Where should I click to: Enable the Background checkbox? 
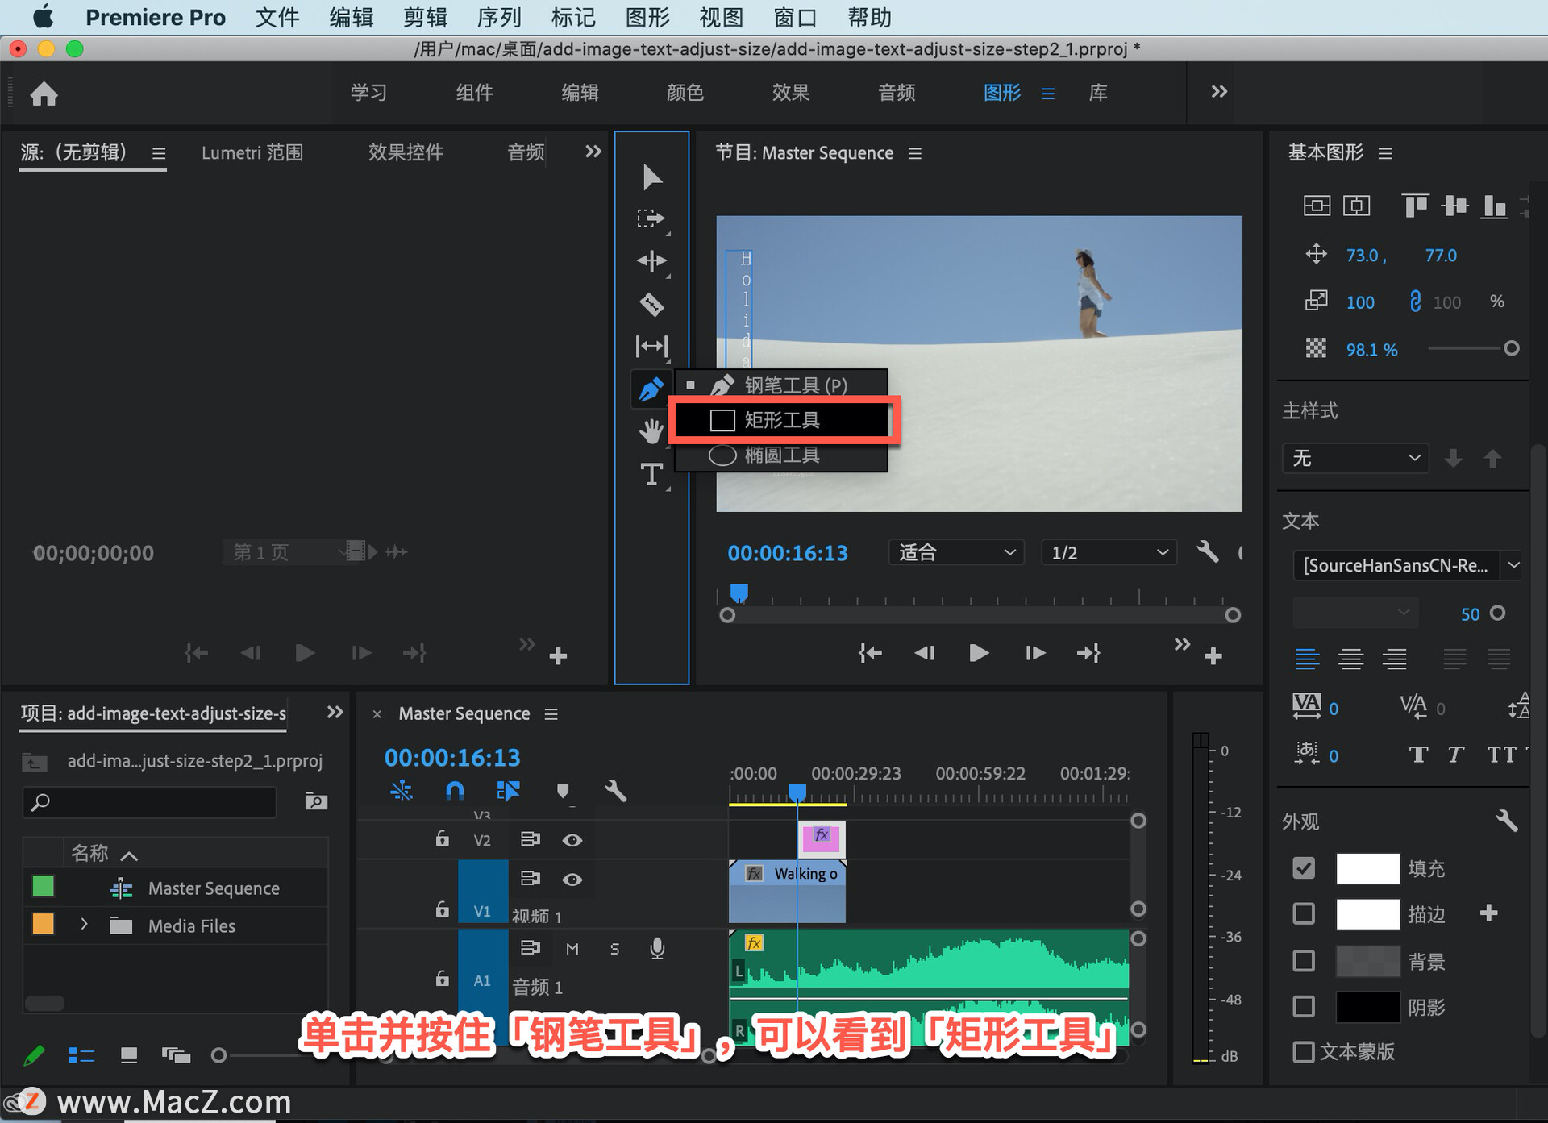click(1304, 960)
